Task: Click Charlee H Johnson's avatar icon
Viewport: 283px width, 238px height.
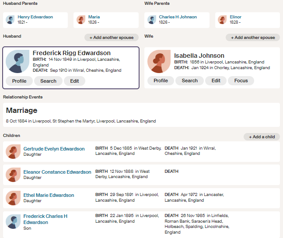Action: pos(152,20)
